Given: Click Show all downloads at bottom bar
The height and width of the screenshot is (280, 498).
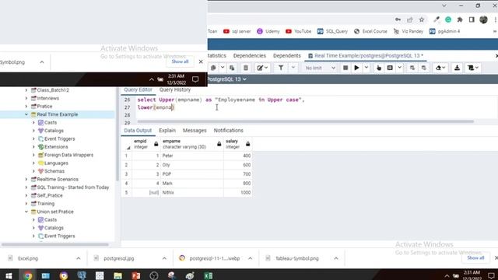Looking at the screenshot, I should [x=475, y=257].
